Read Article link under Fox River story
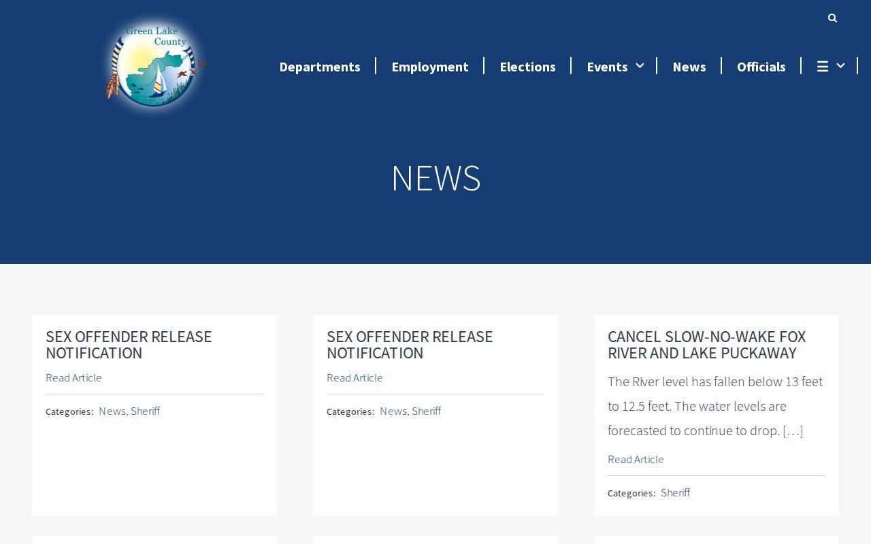 point(636,459)
